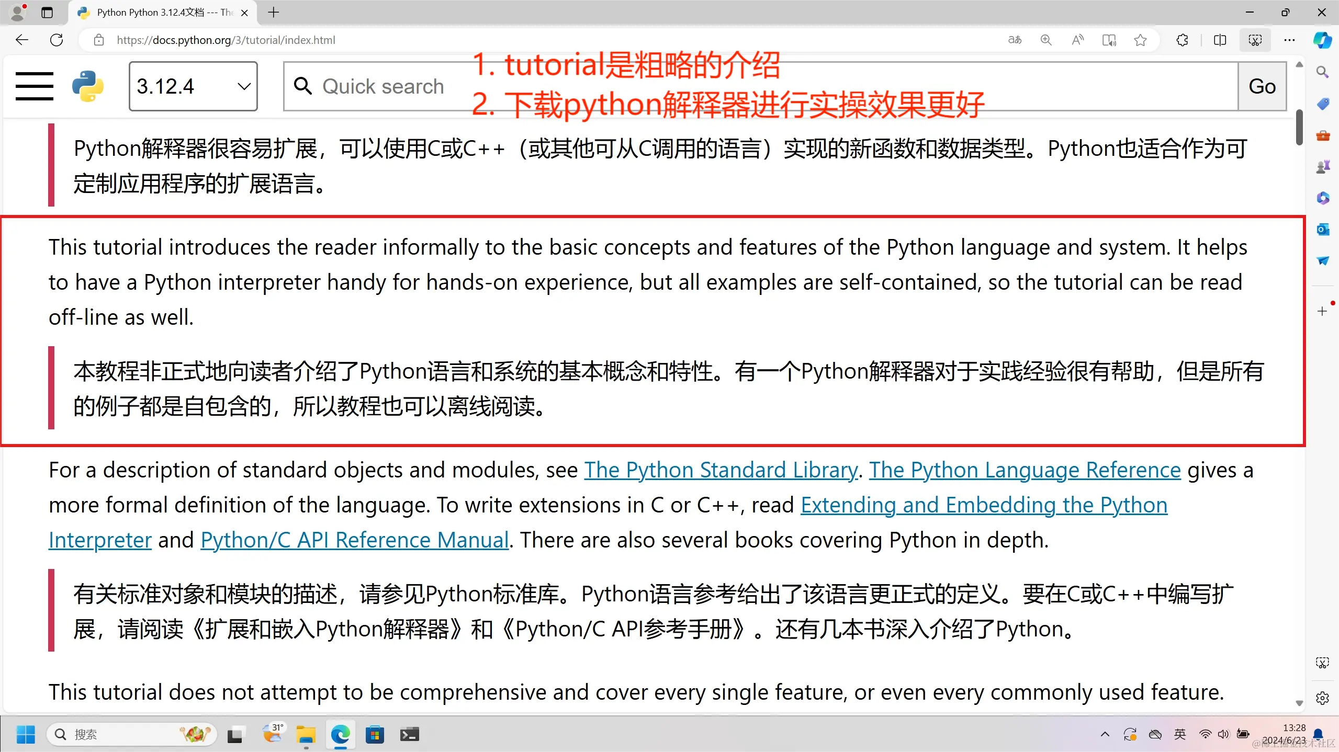The height and width of the screenshot is (752, 1339).
Task: Show hidden system tray icons
Action: click(x=1105, y=734)
